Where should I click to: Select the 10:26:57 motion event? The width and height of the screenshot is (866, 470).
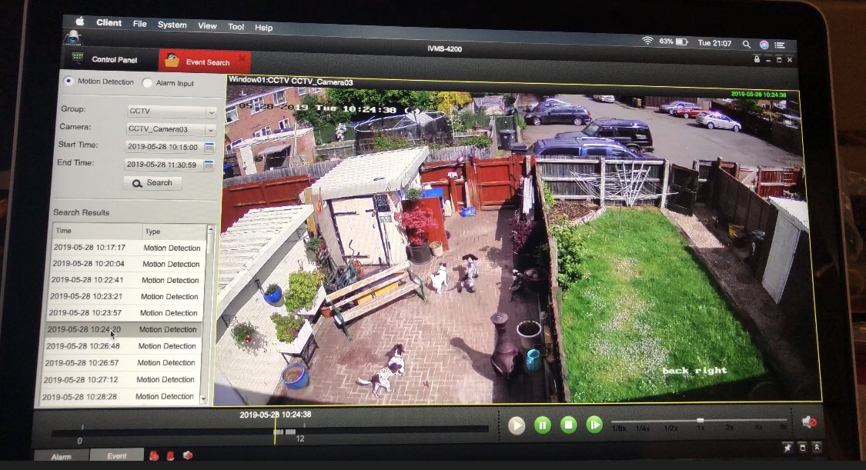[120, 362]
